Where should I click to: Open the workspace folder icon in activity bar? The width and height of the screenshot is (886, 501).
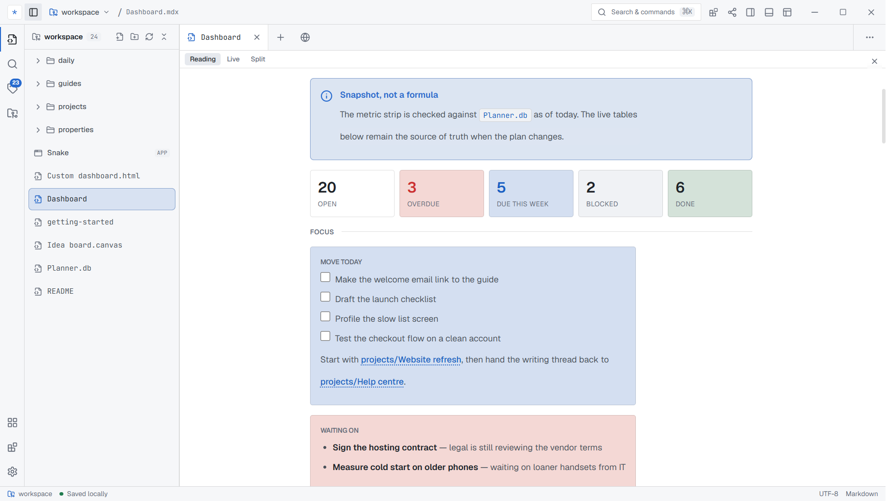point(12,113)
